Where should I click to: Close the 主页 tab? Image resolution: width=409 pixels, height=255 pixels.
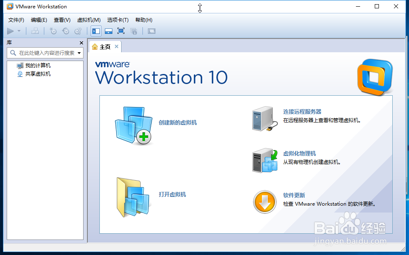click(x=117, y=46)
